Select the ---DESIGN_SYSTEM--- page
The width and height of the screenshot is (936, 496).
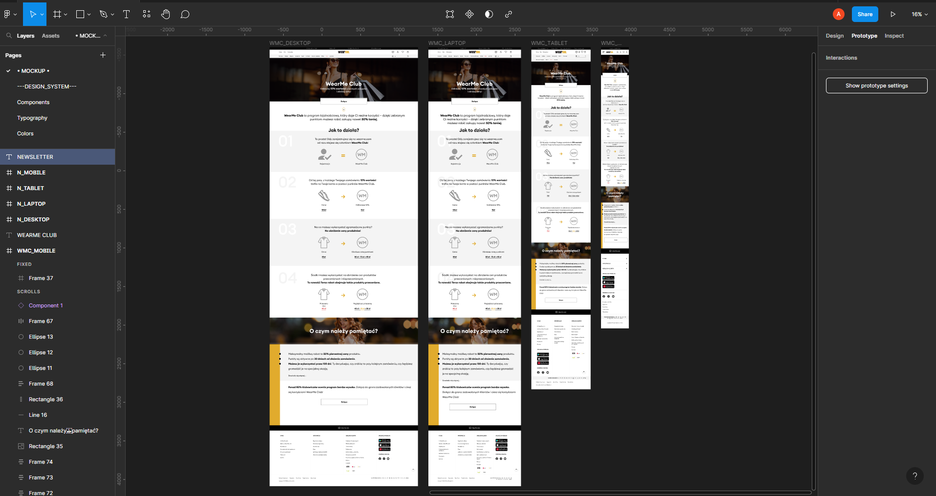click(x=46, y=86)
